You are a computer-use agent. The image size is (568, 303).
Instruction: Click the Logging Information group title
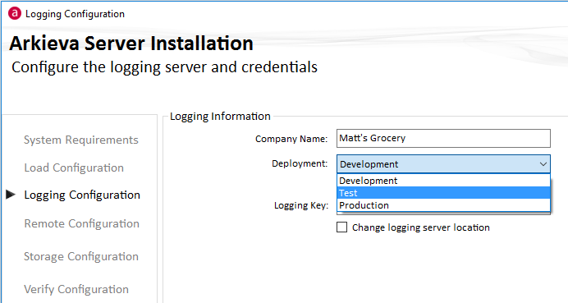pyautogui.click(x=220, y=117)
